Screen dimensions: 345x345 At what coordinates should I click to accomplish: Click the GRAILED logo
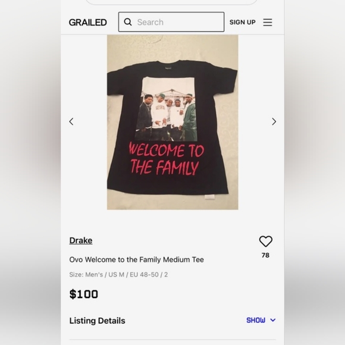click(88, 22)
